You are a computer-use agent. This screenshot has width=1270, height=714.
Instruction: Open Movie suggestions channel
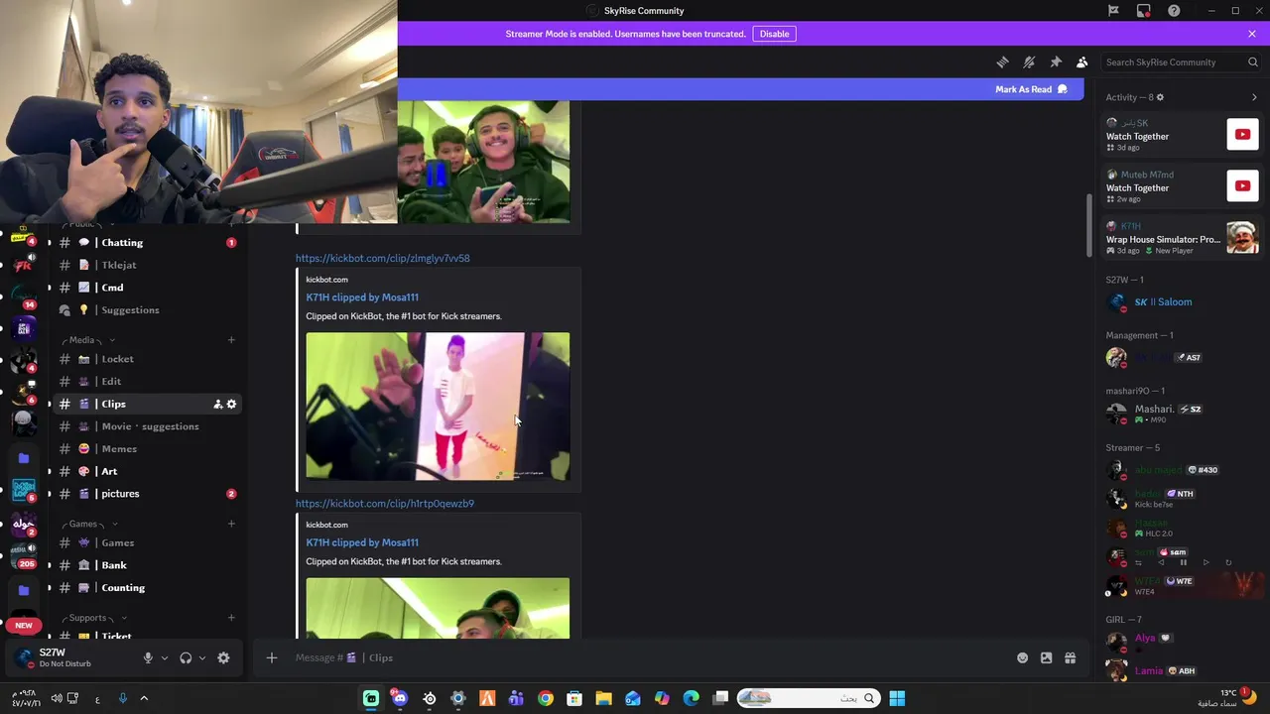[147, 426]
